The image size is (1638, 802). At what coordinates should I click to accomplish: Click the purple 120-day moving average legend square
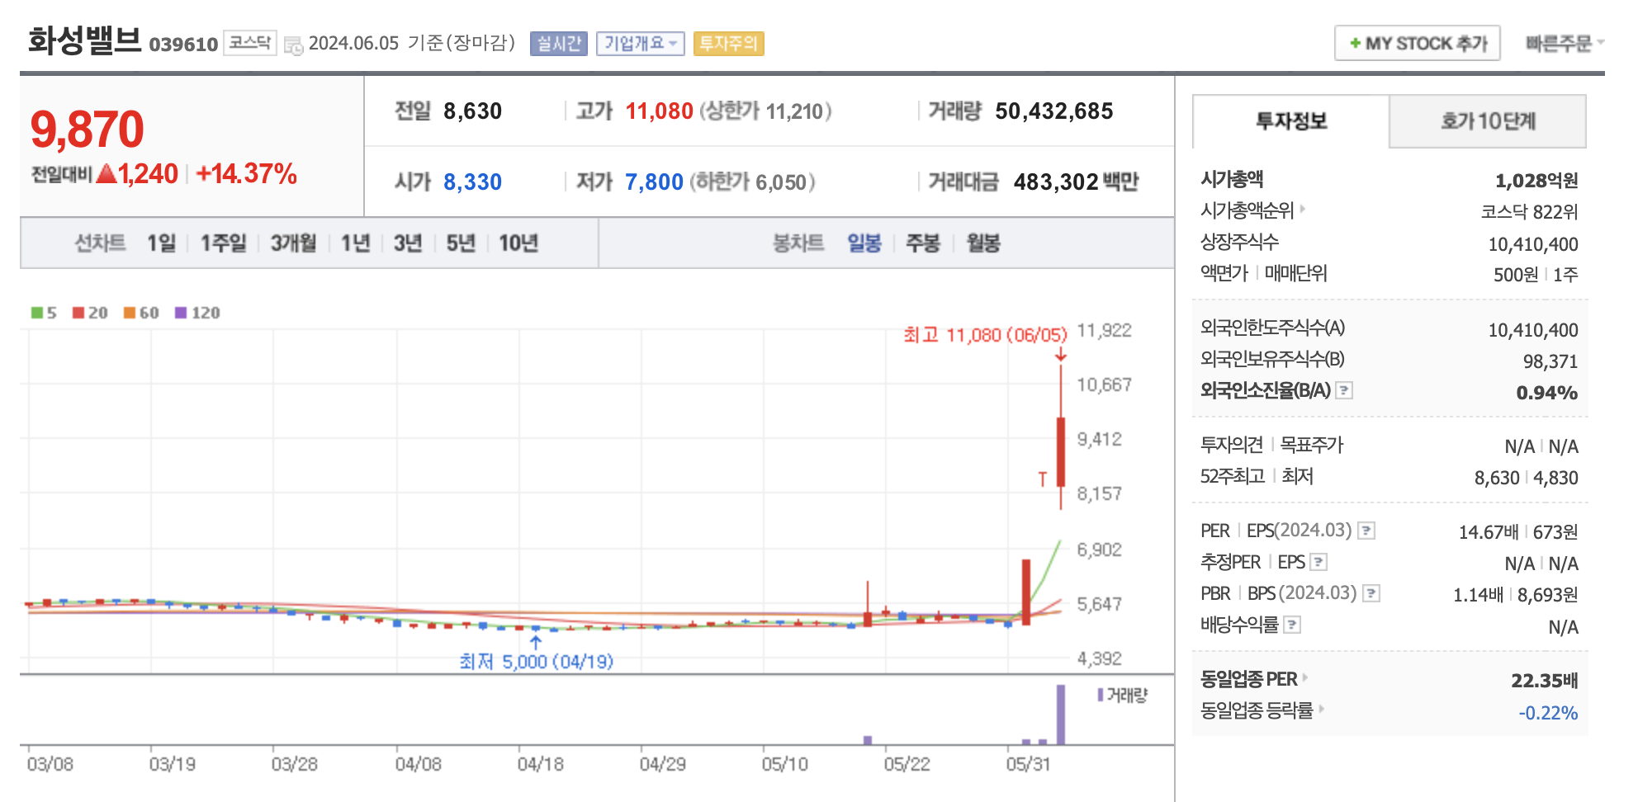pos(181,313)
